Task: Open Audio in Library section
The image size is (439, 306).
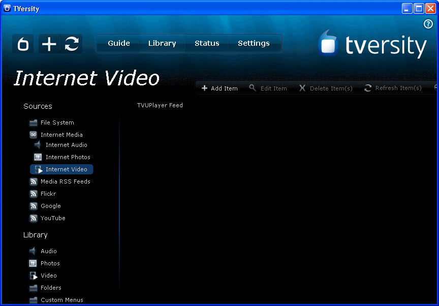Action: click(49, 251)
